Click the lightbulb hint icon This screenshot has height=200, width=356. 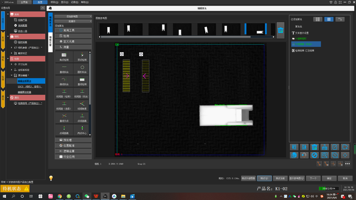(51, 178)
